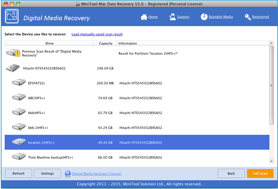Click the green zoom window button
Viewport: 278px width, 189px height.
(18, 3)
